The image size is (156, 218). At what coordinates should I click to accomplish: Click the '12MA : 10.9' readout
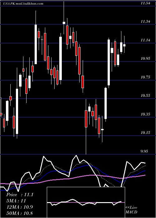[19, 207]
